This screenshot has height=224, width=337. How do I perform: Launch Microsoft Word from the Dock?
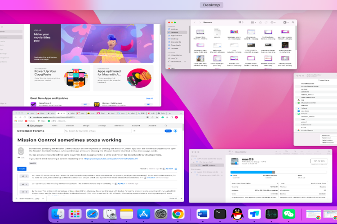[x=203, y=214]
